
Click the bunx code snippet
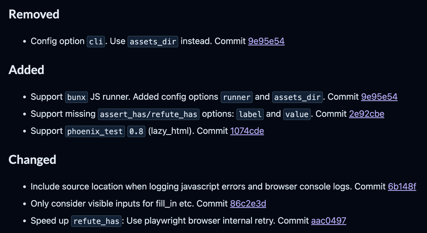pyautogui.click(x=76, y=97)
